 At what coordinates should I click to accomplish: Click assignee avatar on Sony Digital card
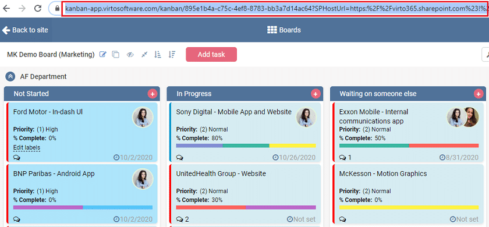click(x=306, y=117)
